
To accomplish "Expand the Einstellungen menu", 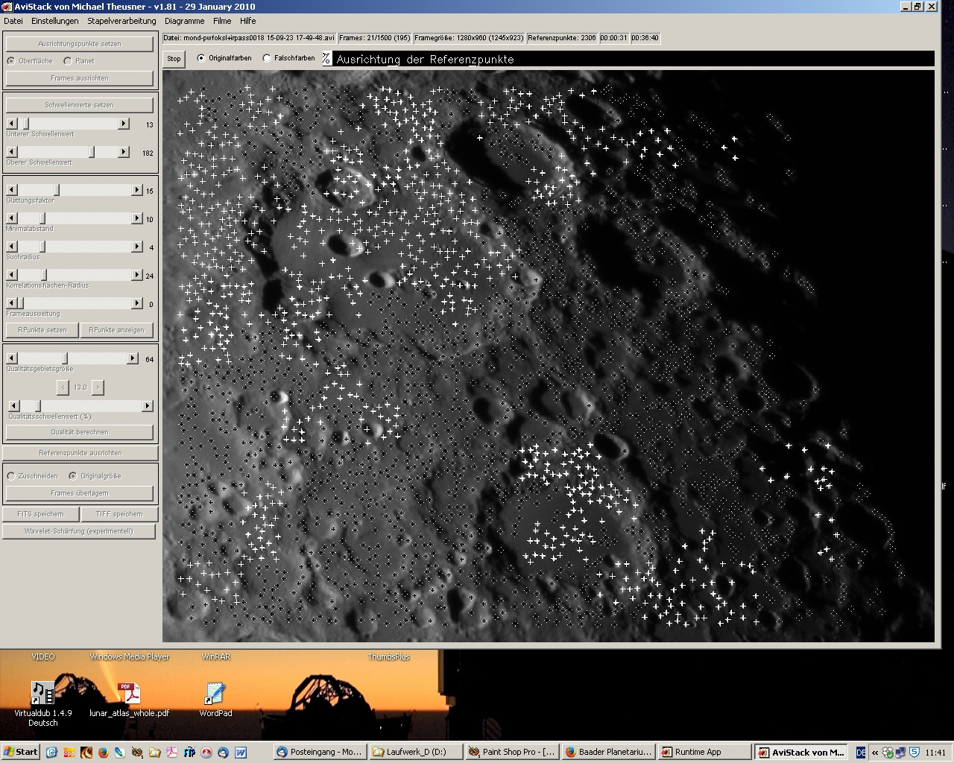I will 54,21.
